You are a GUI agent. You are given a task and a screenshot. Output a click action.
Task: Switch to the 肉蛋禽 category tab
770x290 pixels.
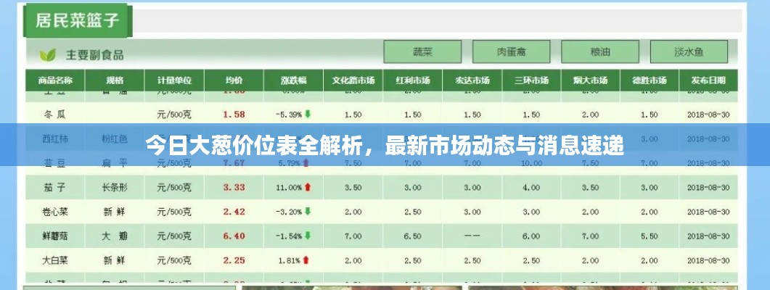[511, 51]
